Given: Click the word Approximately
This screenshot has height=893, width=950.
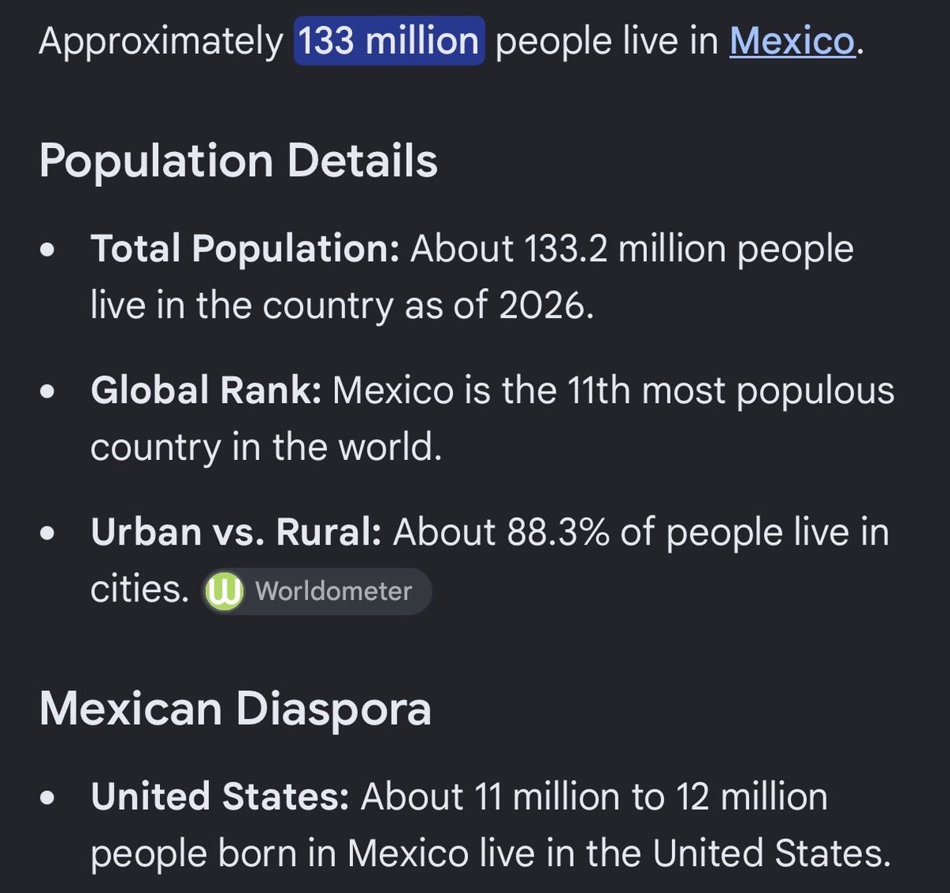Looking at the screenshot, I should click(x=161, y=41).
